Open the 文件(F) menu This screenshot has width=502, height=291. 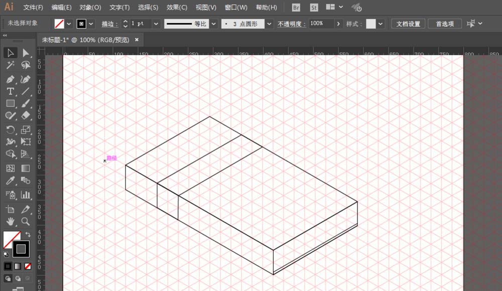point(33,8)
